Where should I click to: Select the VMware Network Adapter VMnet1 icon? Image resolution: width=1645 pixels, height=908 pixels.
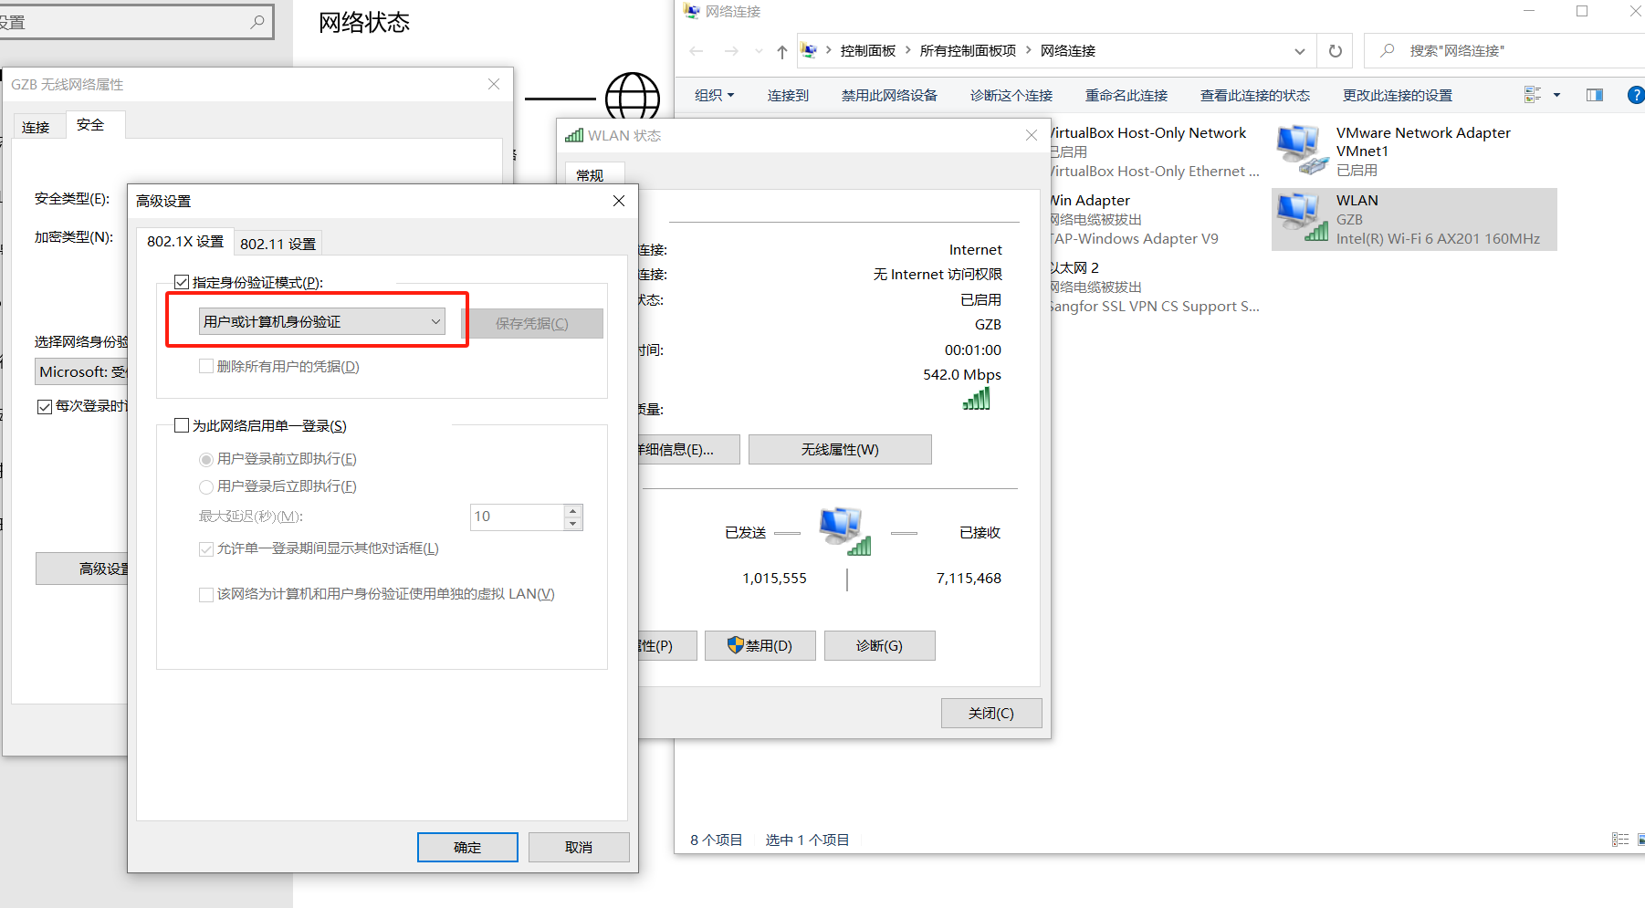[x=1301, y=151]
